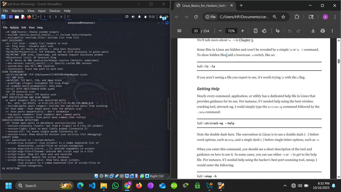Click the Kali panel file manager icon
This screenshot has width=341, height=192.
pos(17,17)
